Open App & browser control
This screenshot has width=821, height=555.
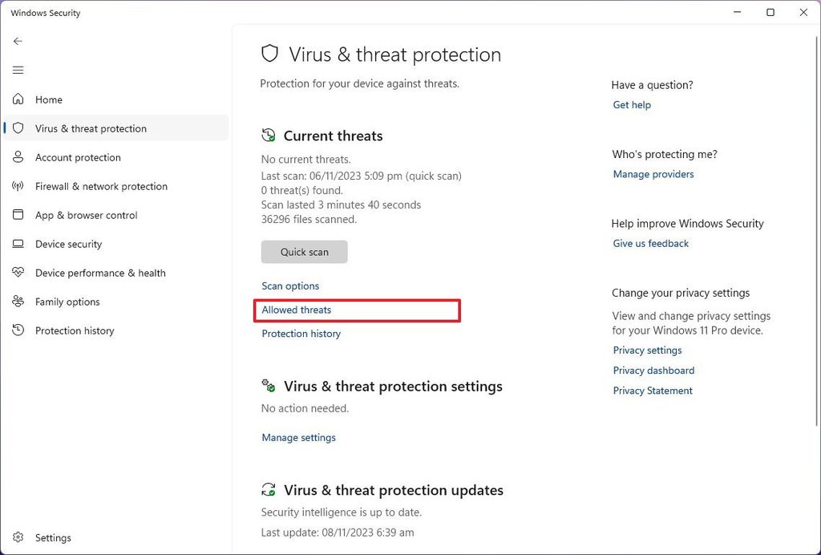click(87, 215)
